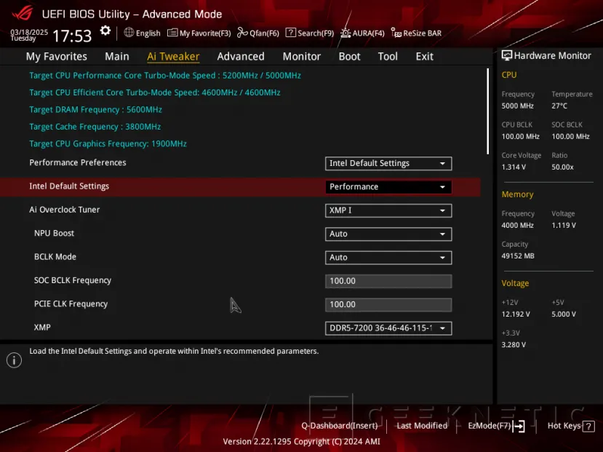The image size is (603, 452).
Task: Open Qfan(F6) fan control icon
Action: coord(242,33)
